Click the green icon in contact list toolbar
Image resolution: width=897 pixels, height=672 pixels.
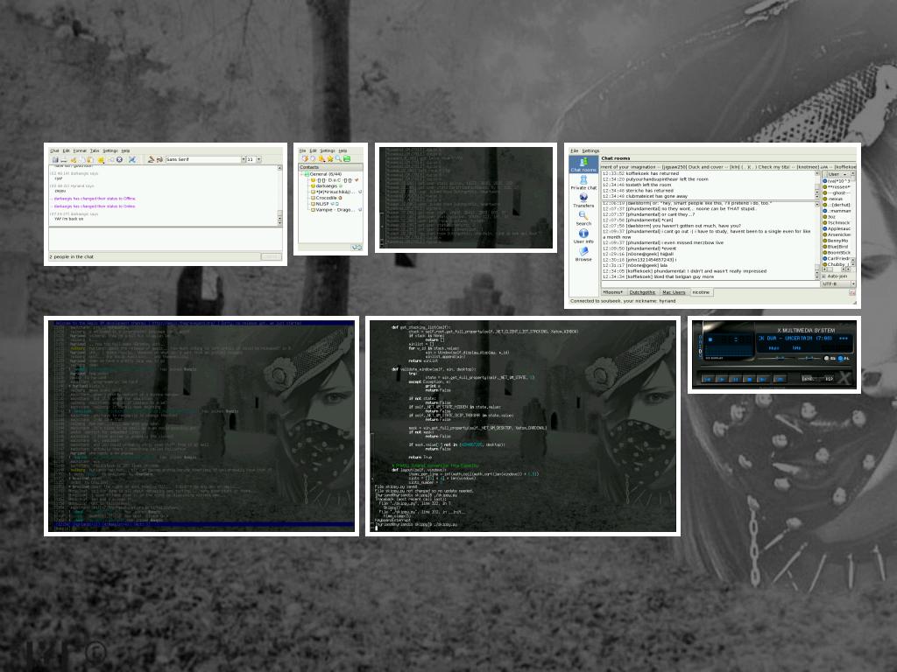click(x=347, y=158)
